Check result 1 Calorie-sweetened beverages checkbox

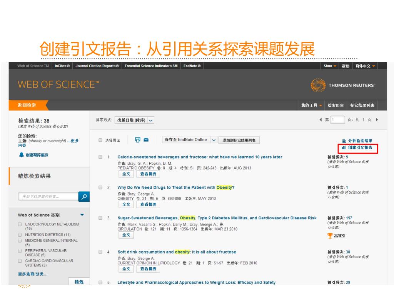click(100, 157)
